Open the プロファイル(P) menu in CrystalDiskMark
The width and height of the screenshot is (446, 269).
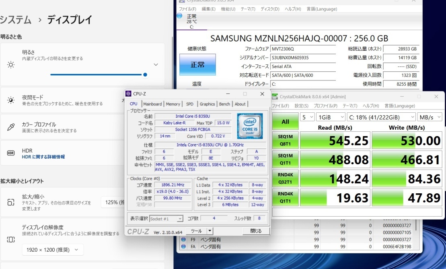click(325, 106)
